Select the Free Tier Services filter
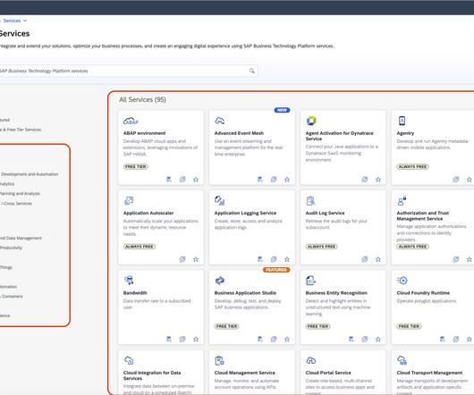The height and width of the screenshot is (395, 474). tap(21, 130)
